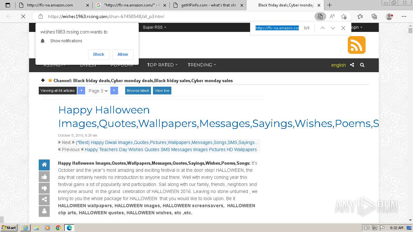Viewport: 413px width, 232px height.
Task: Allow notifications from wishes1963.rssing.com
Action: [x=123, y=54]
